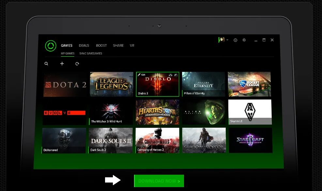The width and height of the screenshot is (322, 191).
Task: Select the Pillars of Eternity tile
Action: 204,84
